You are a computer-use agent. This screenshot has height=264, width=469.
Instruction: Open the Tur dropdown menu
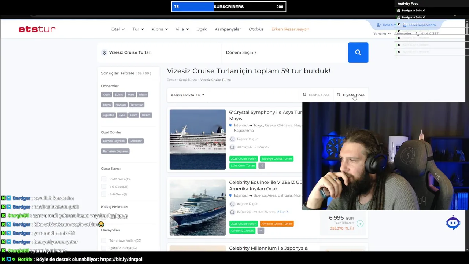point(138,29)
